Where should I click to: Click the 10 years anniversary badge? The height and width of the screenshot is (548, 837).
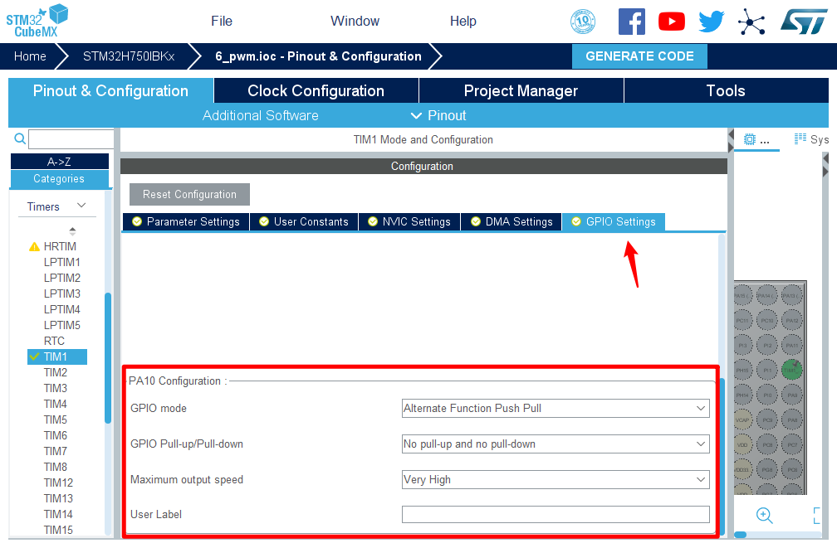point(583,22)
